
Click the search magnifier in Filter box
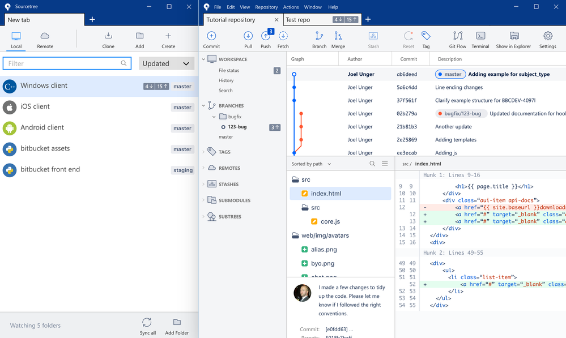[124, 63]
